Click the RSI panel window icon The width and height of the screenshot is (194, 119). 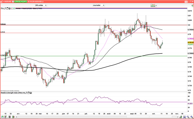pyautogui.click(x=29, y=93)
